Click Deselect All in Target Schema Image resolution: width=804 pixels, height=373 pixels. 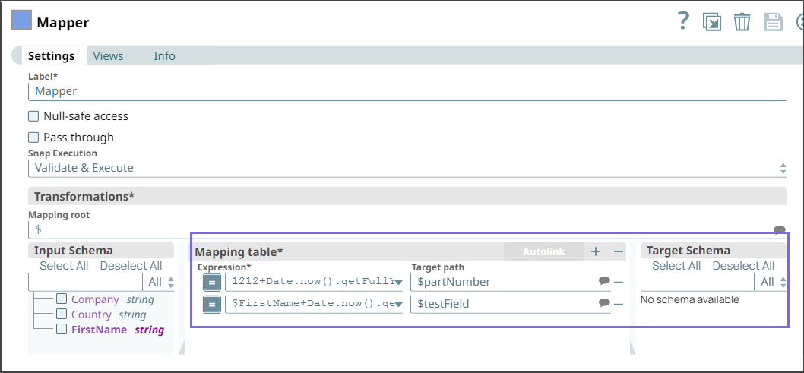pyautogui.click(x=743, y=266)
